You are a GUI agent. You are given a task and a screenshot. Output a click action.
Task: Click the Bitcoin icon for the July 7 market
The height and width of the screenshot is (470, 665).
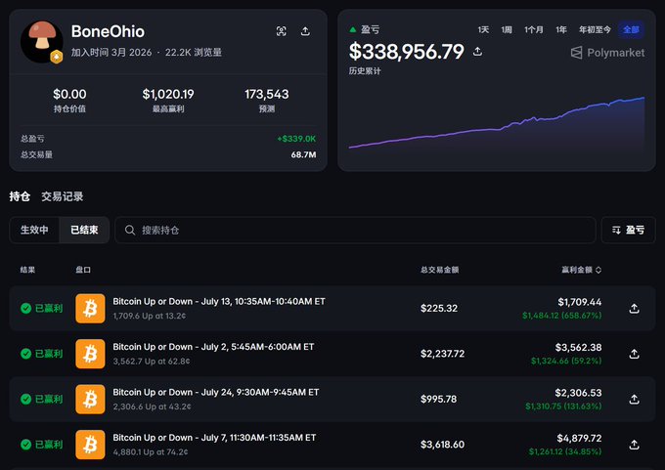(x=90, y=445)
